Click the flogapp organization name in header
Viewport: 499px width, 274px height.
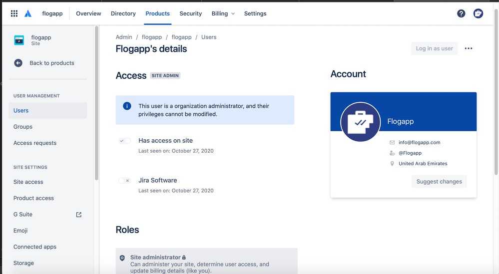[x=52, y=13]
